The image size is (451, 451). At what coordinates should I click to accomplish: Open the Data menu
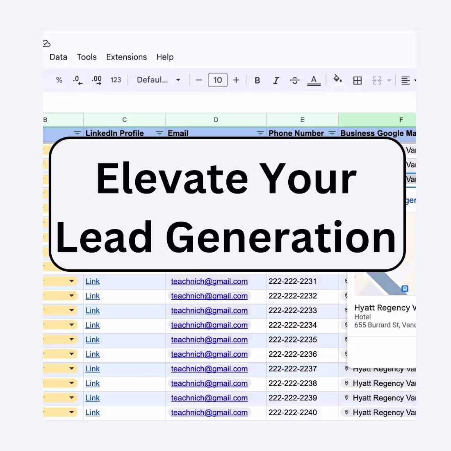coord(58,57)
